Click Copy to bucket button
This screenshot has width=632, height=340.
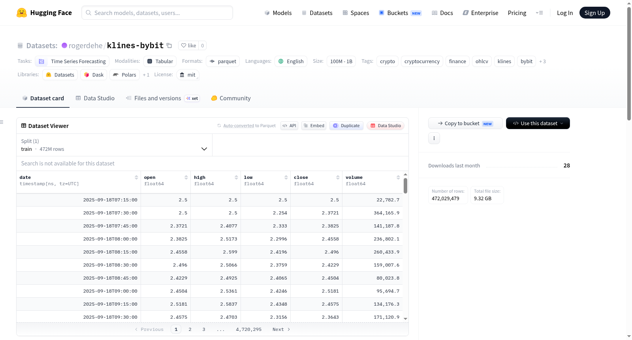point(465,123)
